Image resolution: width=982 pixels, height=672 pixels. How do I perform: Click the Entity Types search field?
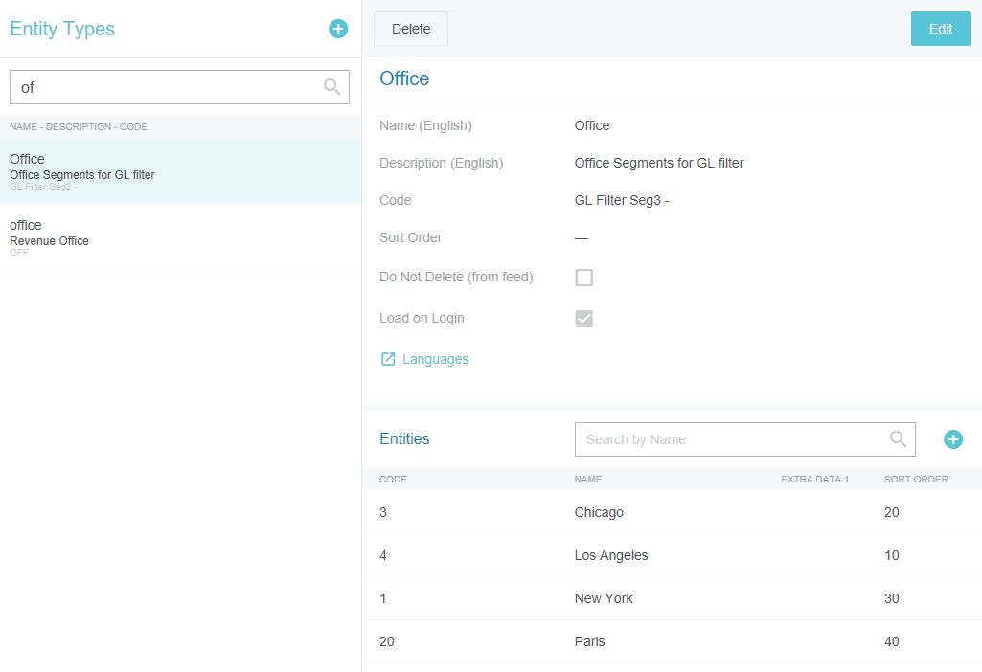click(x=168, y=87)
